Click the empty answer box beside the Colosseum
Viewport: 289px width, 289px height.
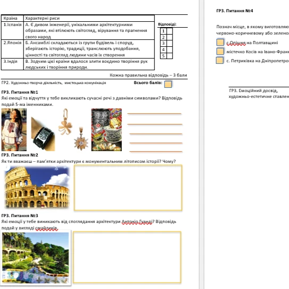point(128,188)
